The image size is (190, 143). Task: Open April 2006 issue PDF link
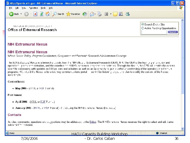(43, 102)
